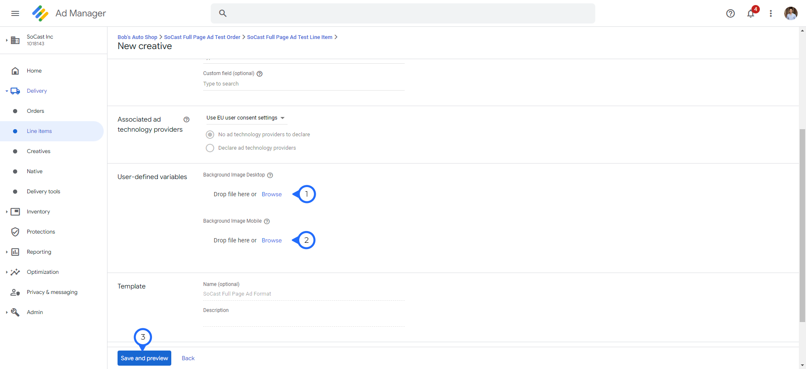This screenshot has width=806, height=369.
Task: Expand the Inventory section arrow
Action: click(7, 212)
